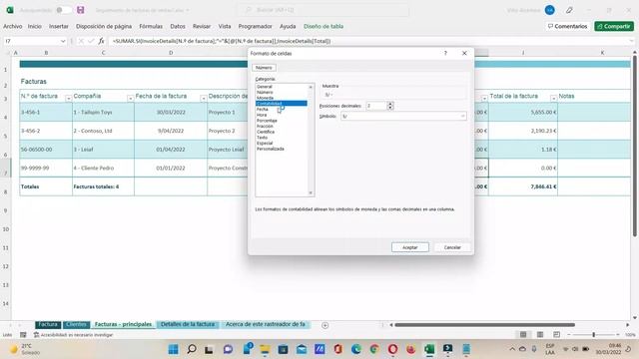Switch to the Factura sheet tab

click(x=48, y=324)
